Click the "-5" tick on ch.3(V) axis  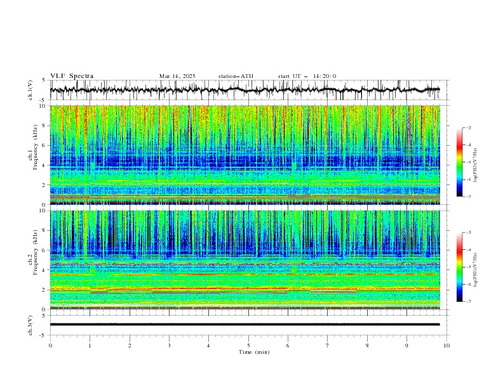(43, 335)
